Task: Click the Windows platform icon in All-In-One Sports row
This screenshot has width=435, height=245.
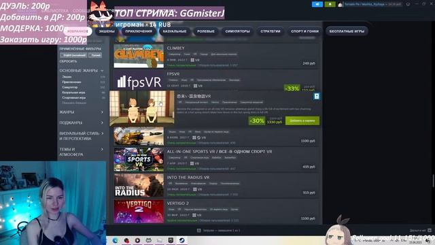Action: [x=192, y=163]
